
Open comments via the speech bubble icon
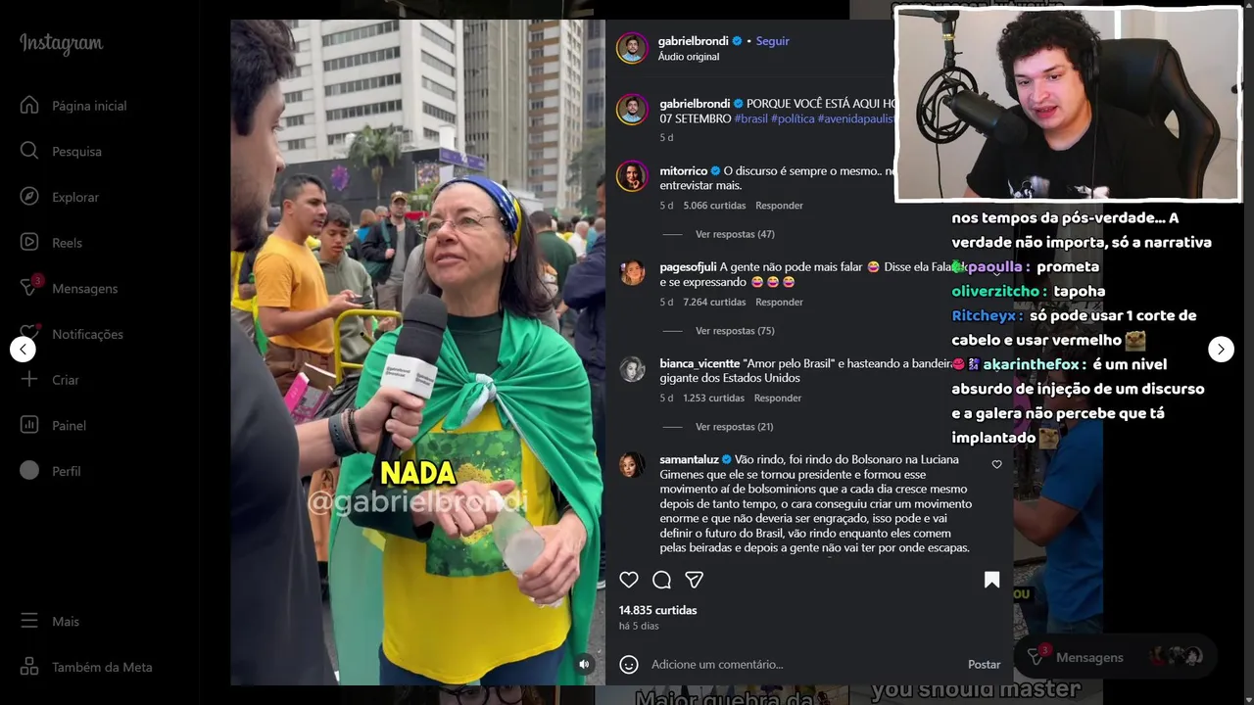661,580
